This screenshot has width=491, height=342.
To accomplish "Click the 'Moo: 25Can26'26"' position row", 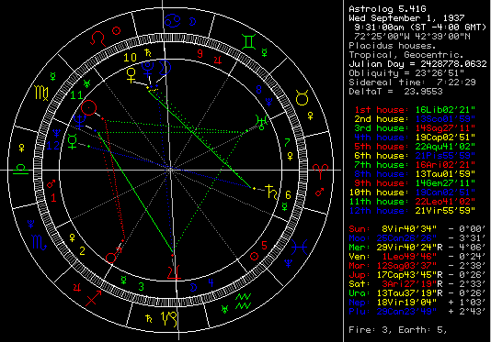I will 417,238.
